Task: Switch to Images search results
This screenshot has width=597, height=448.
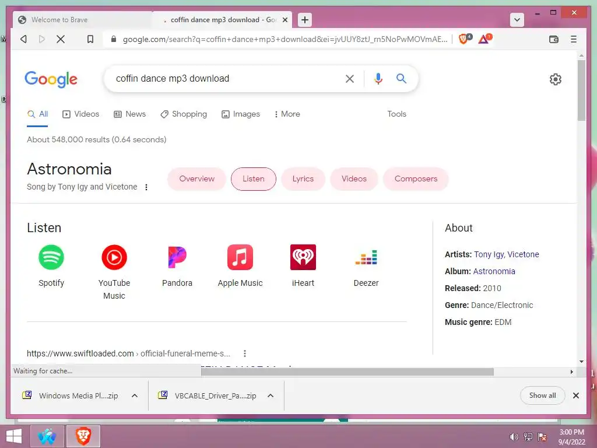Action: (241, 114)
